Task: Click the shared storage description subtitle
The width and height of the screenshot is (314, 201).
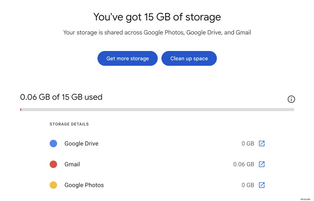Action: coord(157,33)
